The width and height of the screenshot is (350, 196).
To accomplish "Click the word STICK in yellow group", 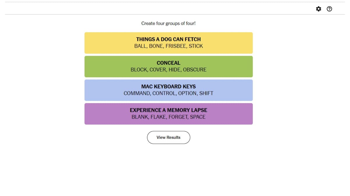I will click(x=196, y=46).
